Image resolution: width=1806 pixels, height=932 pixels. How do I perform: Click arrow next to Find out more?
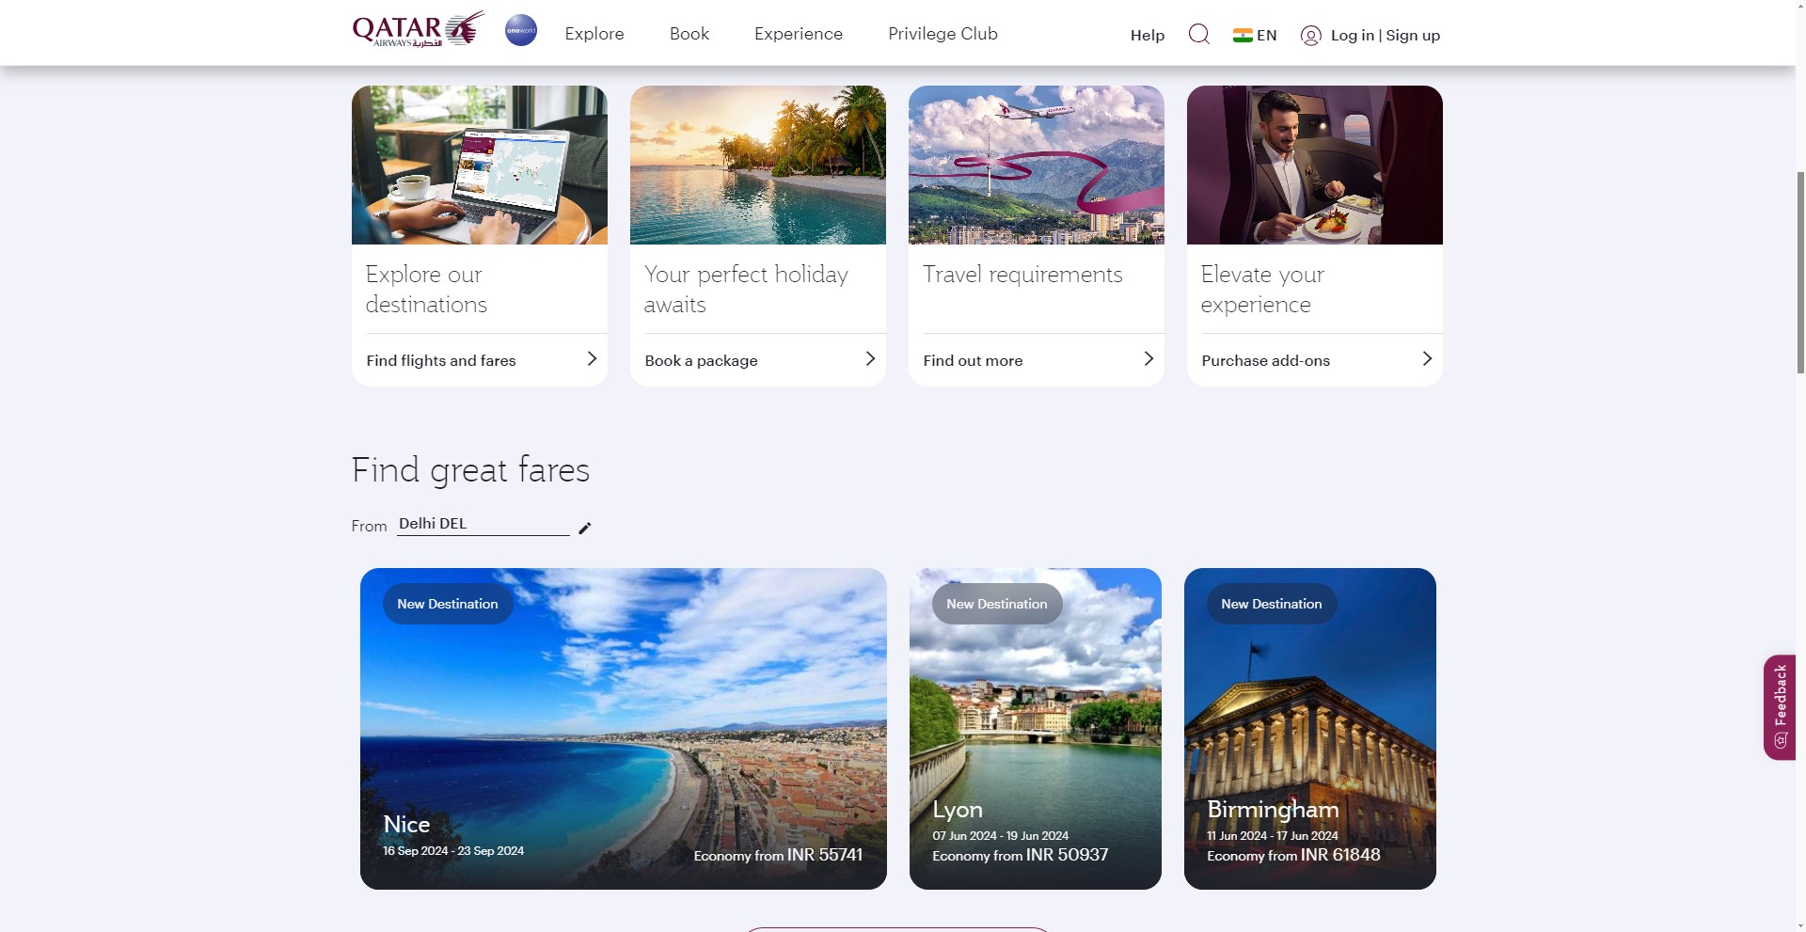pyautogui.click(x=1149, y=359)
